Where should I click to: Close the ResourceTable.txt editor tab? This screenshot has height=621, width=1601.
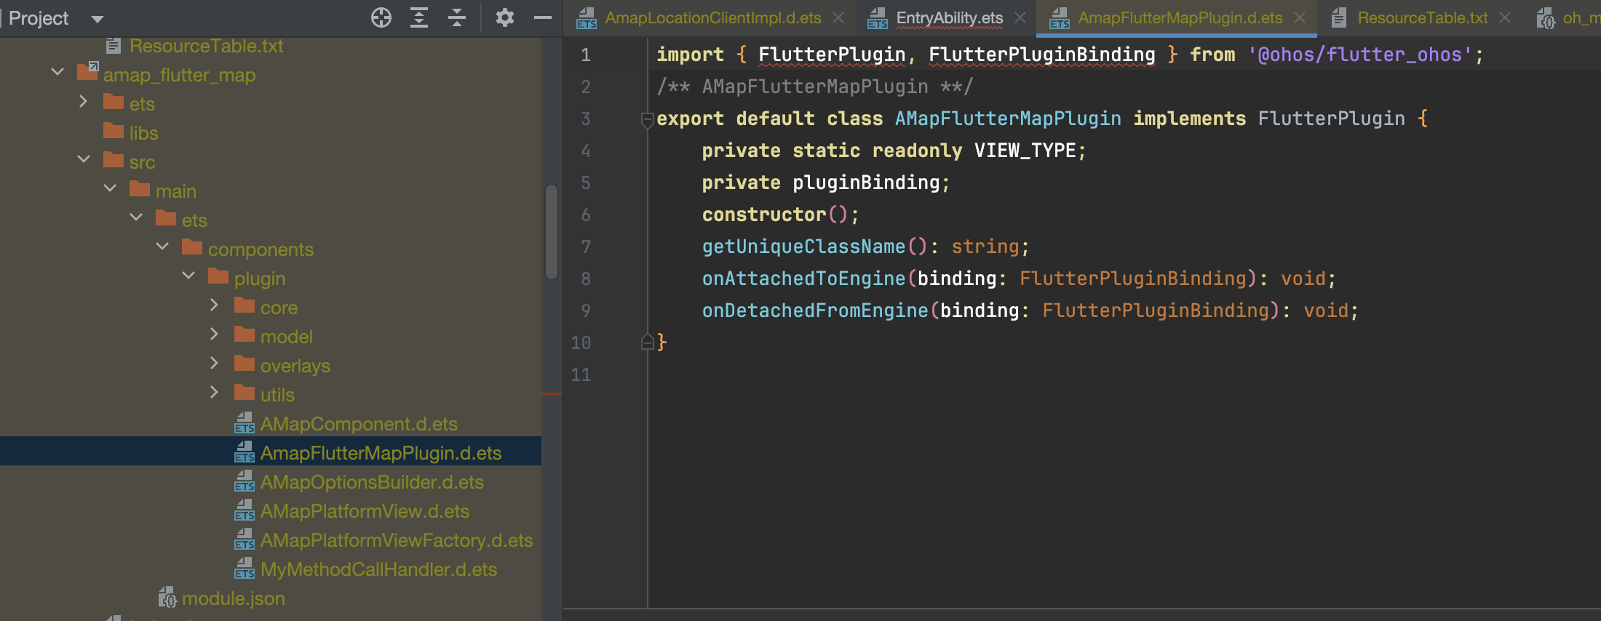[x=1506, y=17]
